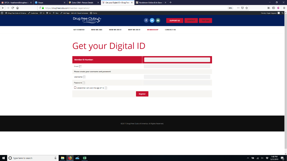Viewport: 287px width, 161px height.
Task: Open the Facebook social icon
Action: pos(146,20)
